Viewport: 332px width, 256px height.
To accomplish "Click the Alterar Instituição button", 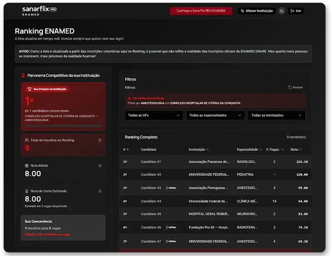I will point(256,11).
